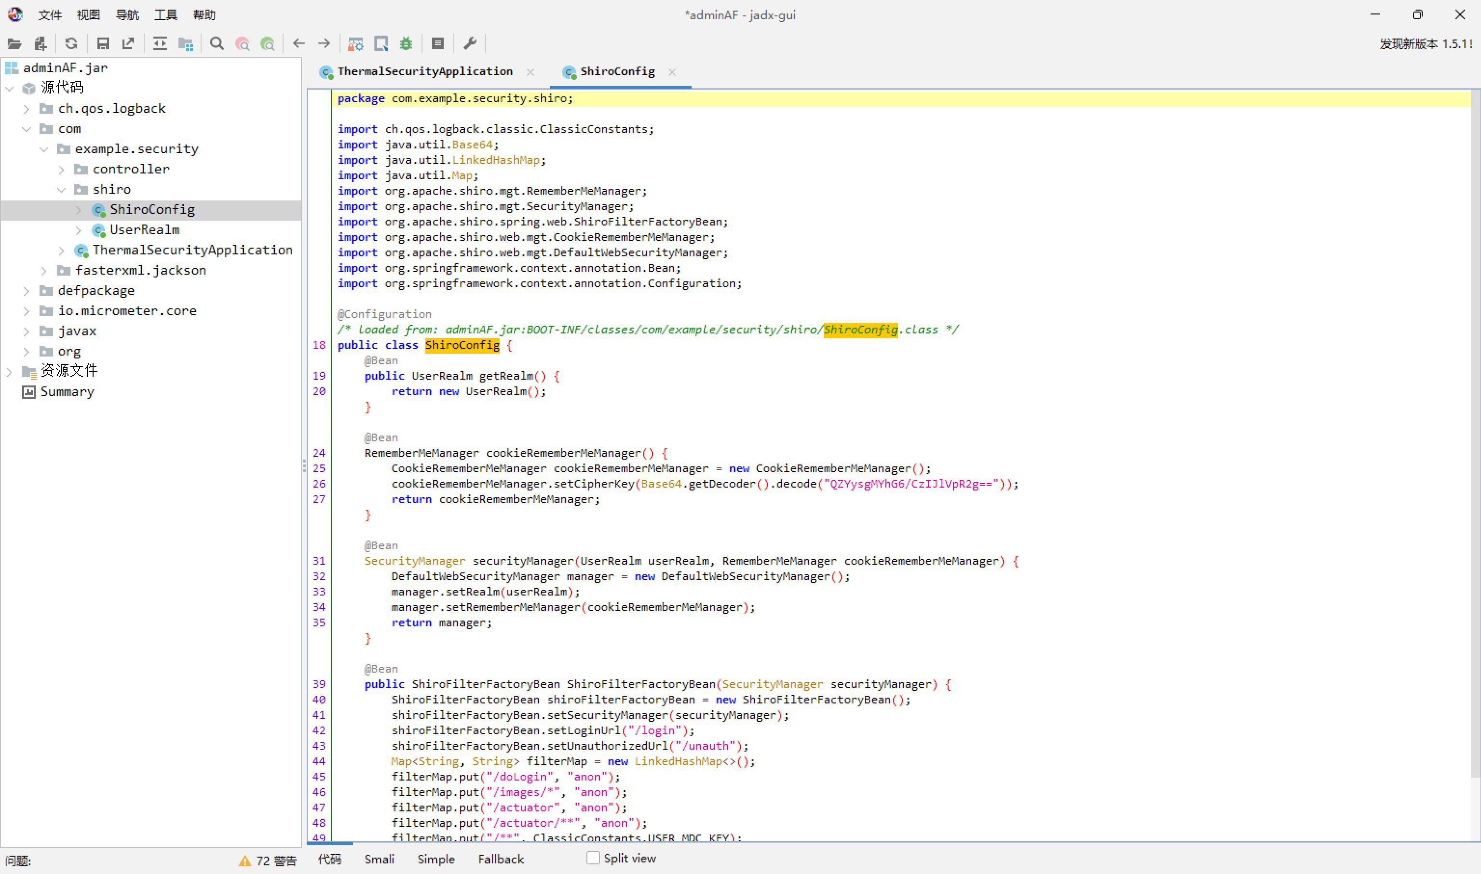Click the UserRealm class icon in tree
1481x874 pixels.
pyautogui.click(x=98, y=230)
